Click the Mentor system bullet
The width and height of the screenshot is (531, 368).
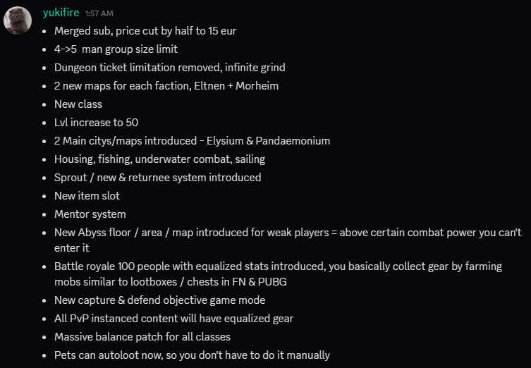pyautogui.click(x=90, y=214)
